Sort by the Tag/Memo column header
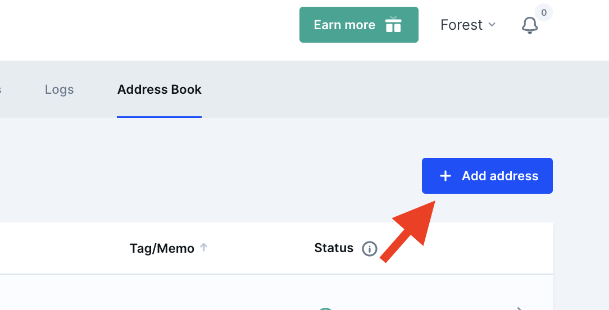The width and height of the screenshot is (609, 310). pyautogui.click(x=162, y=248)
